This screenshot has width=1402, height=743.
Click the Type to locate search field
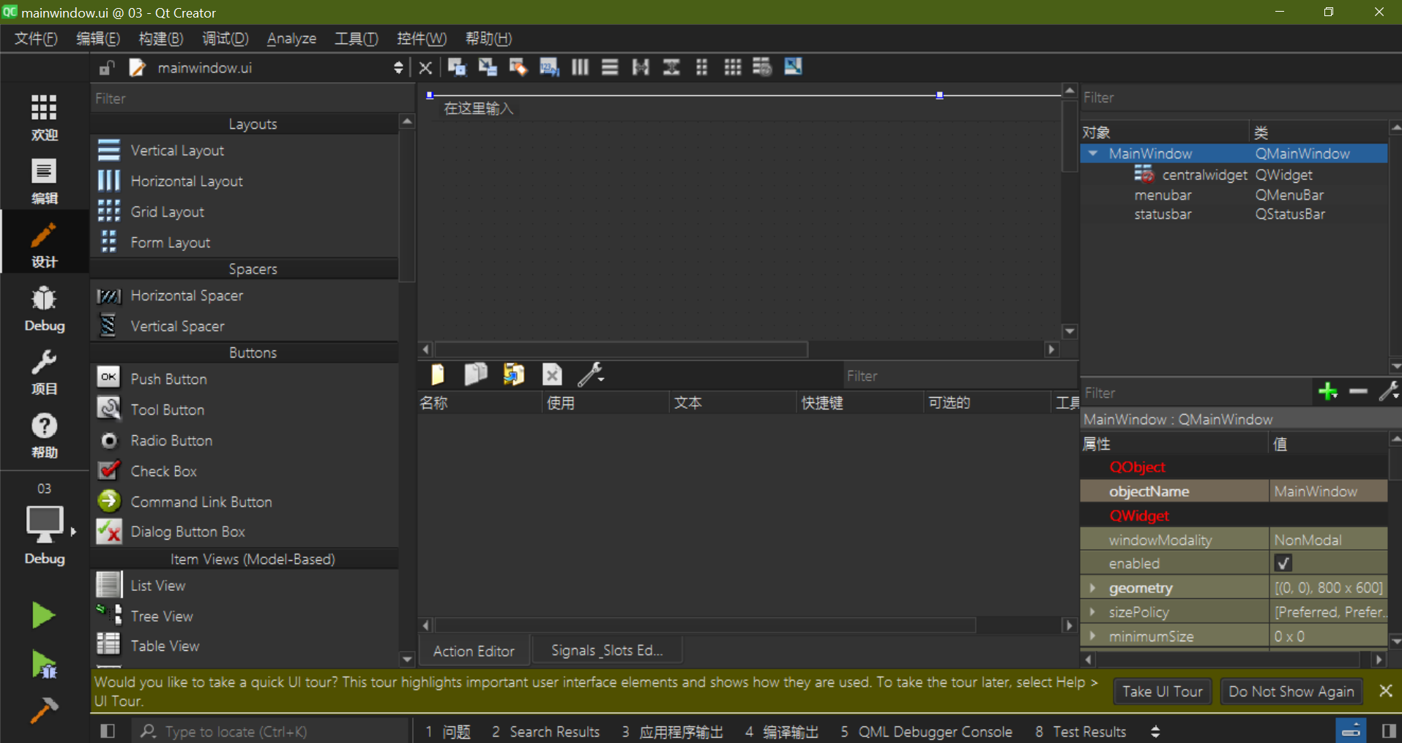pos(269,731)
